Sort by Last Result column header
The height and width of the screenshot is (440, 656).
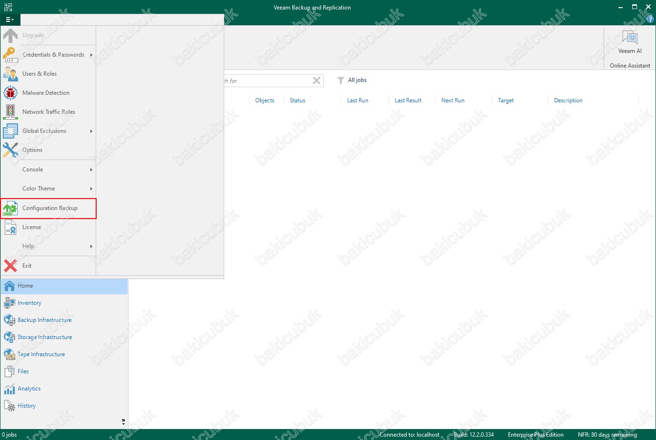(x=408, y=100)
